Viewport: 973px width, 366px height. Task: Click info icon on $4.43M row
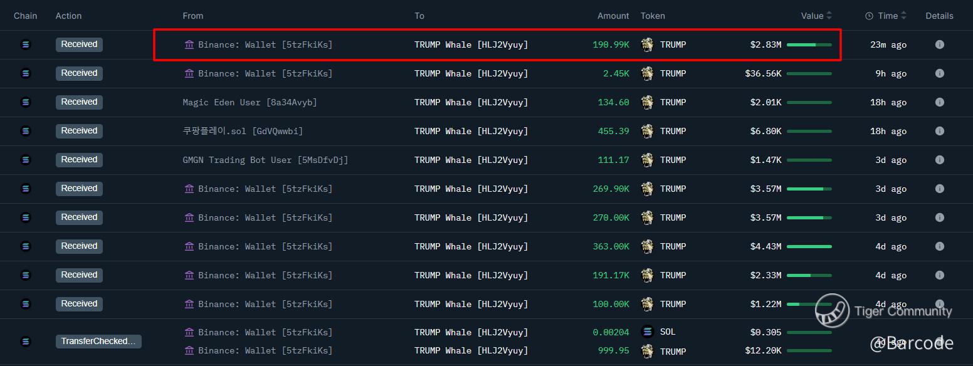939,246
